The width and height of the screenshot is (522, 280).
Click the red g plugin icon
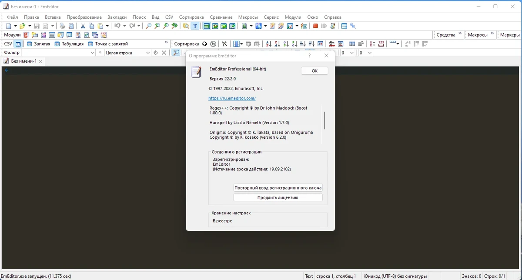click(x=26, y=35)
